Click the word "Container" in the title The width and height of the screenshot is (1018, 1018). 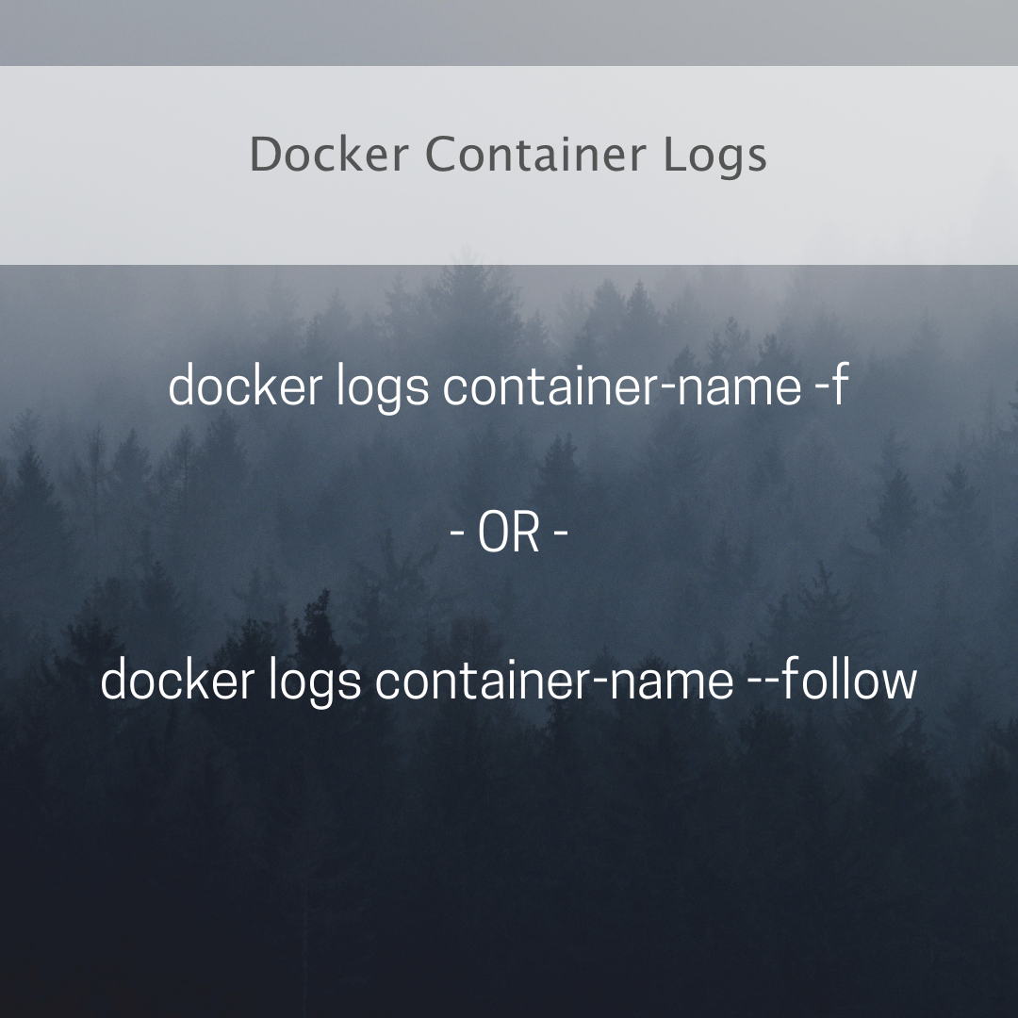pyautogui.click(x=535, y=154)
